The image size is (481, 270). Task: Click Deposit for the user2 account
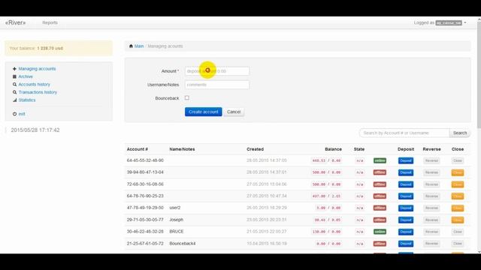pos(406,208)
